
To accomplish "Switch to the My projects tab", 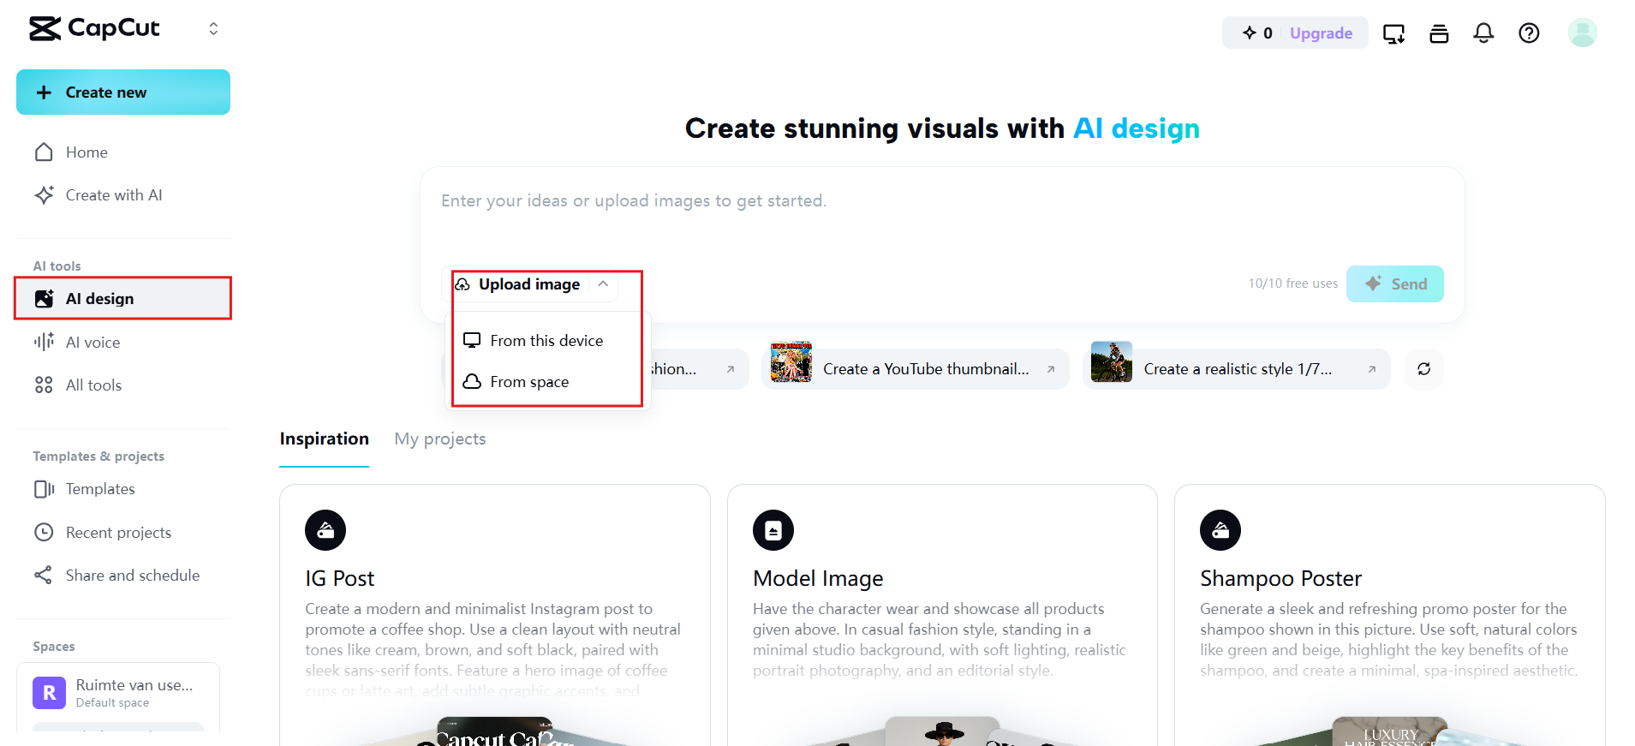I will click(x=439, y=439).
